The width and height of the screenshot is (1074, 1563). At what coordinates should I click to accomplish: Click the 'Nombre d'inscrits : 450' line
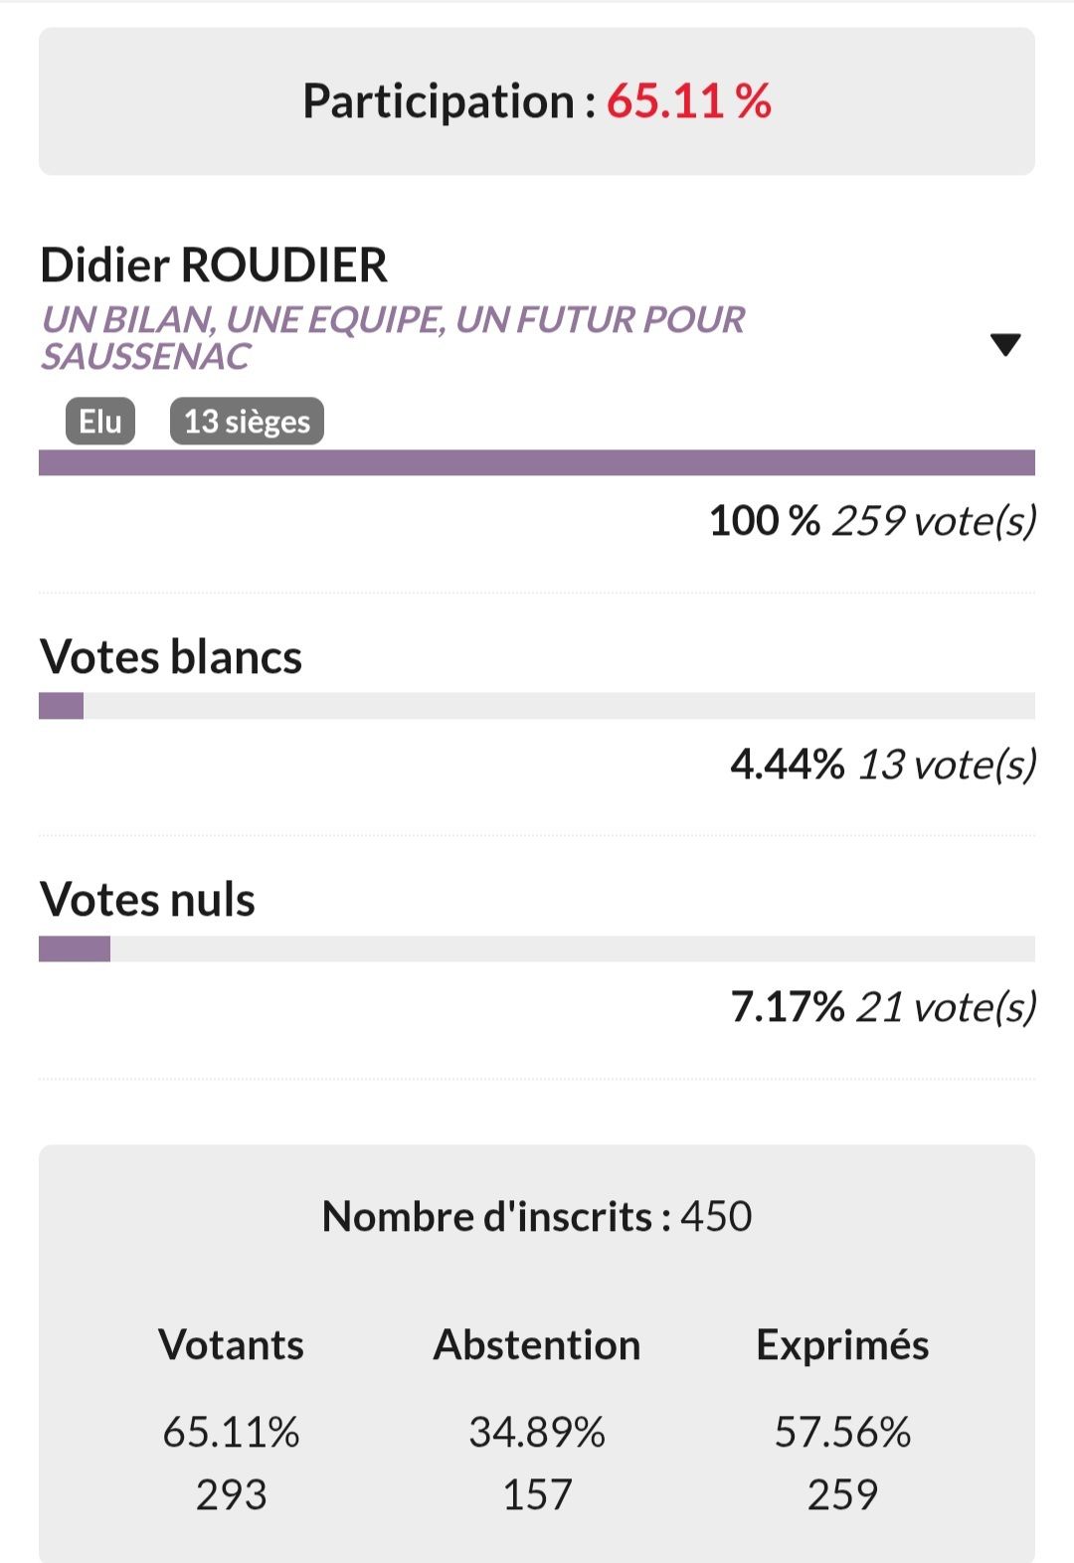tap(537, 1217)
